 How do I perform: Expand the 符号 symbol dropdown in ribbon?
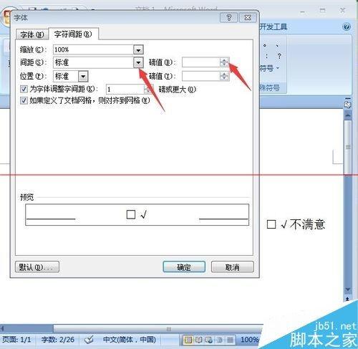(269, 69)
